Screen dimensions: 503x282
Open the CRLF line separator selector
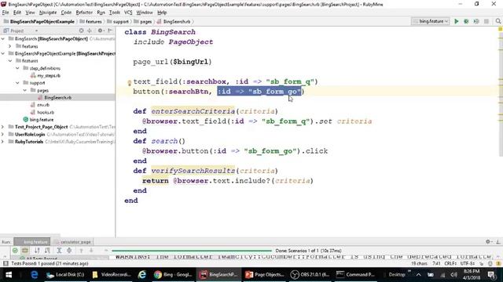coord(450,263)
